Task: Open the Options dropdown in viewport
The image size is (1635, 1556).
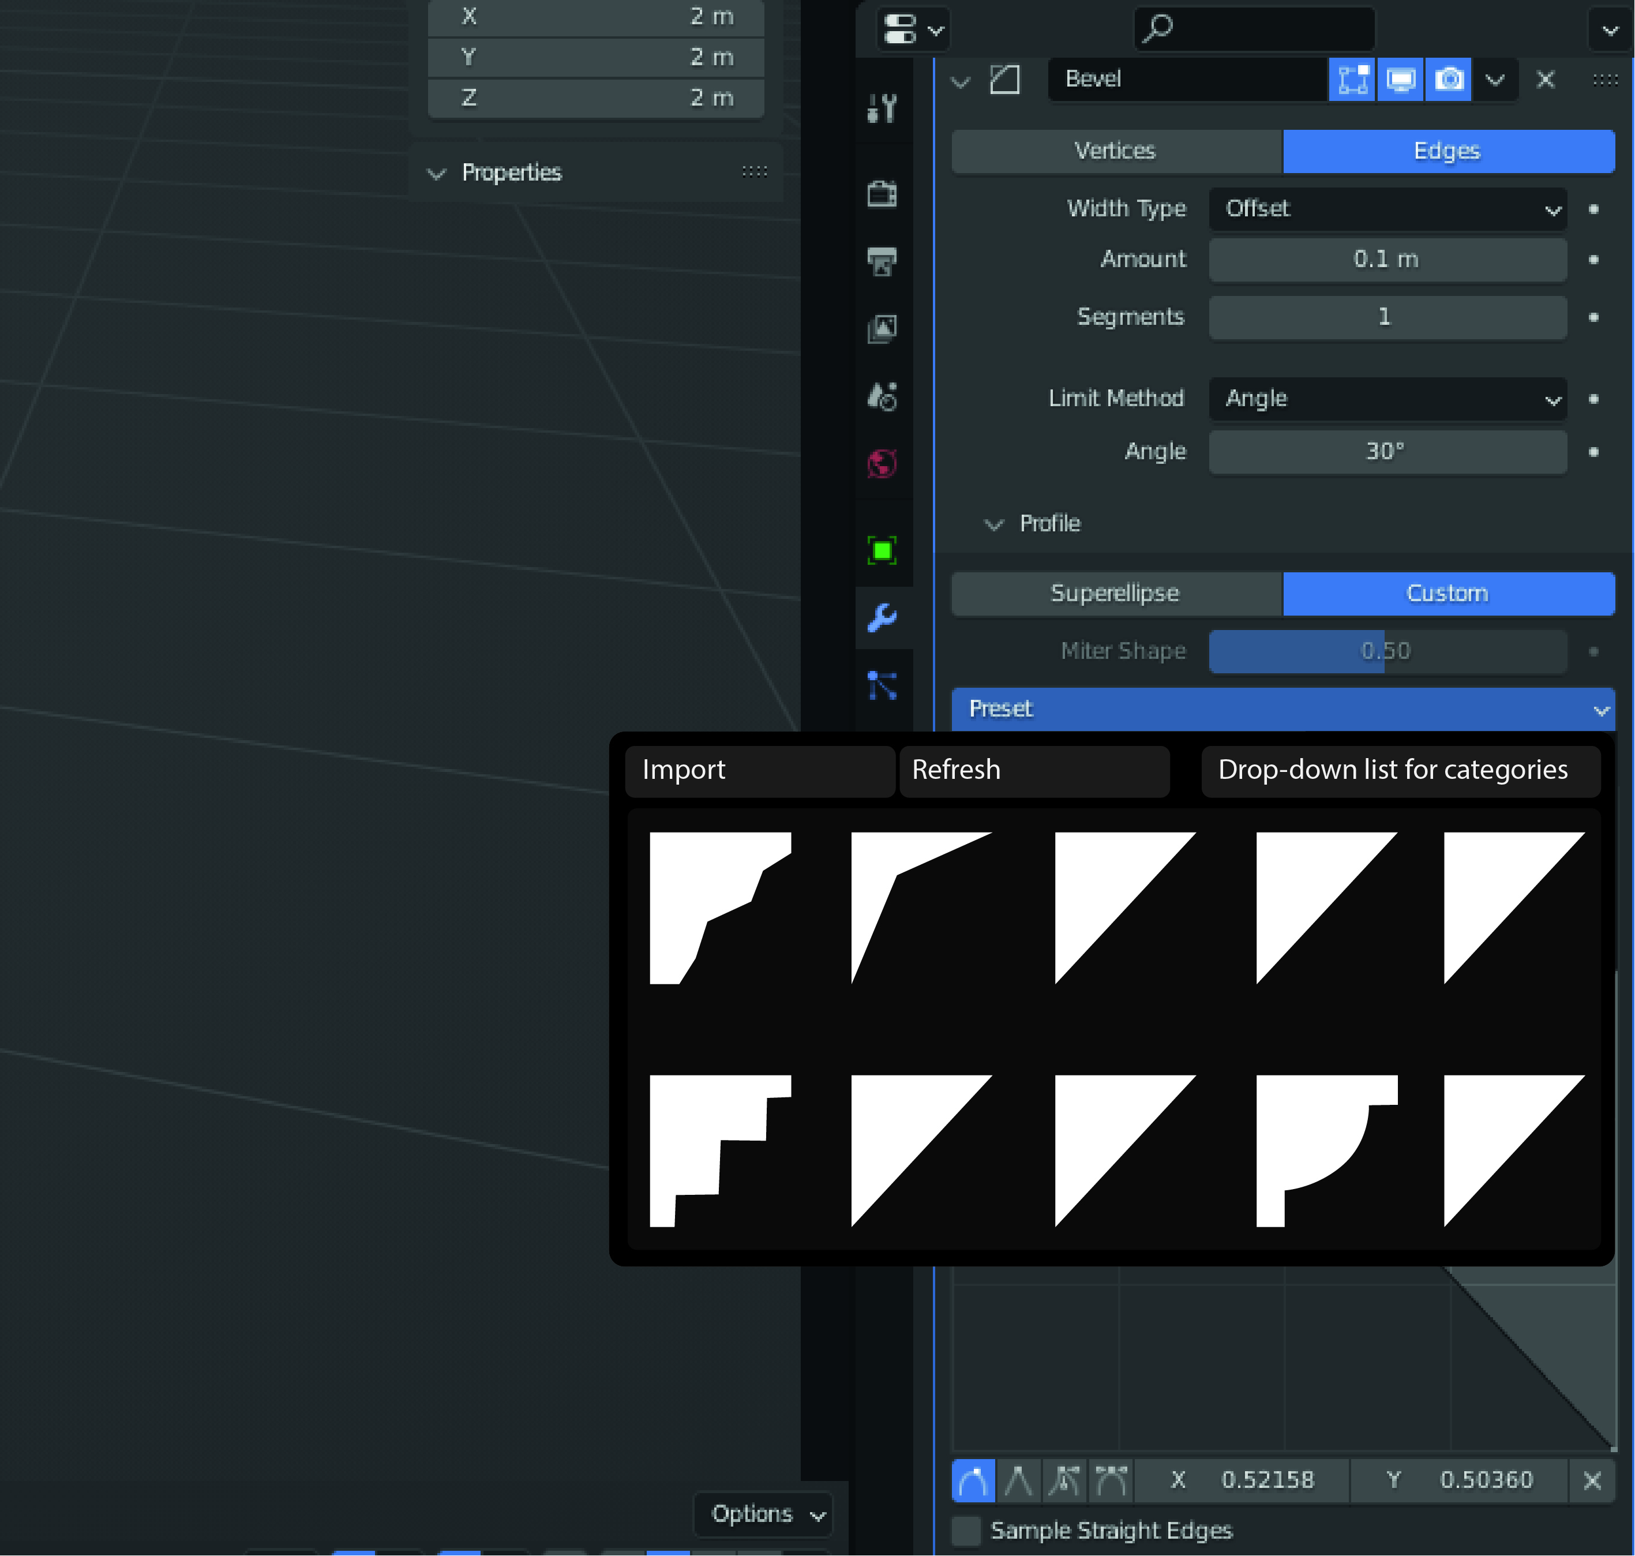Action: 762,1514
